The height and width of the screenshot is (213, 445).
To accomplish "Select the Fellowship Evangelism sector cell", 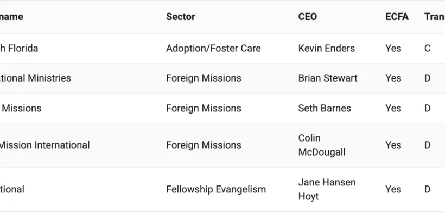I will [216, 189].
